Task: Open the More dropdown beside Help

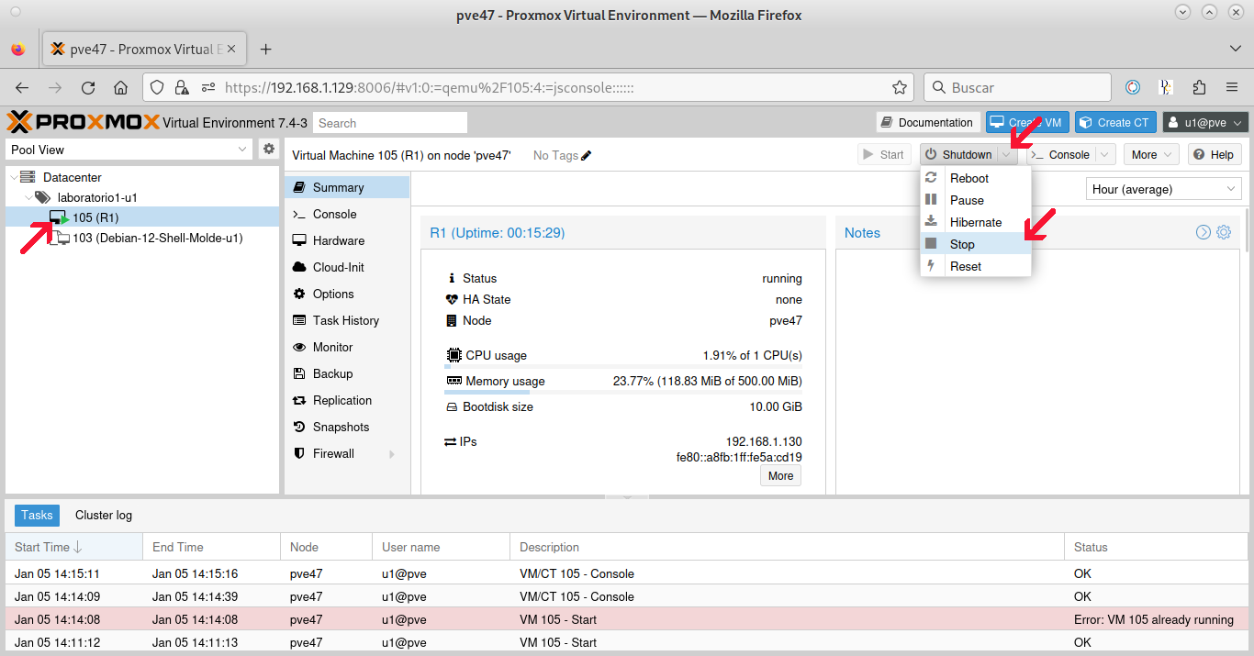Action: (x=1153, y=154)
